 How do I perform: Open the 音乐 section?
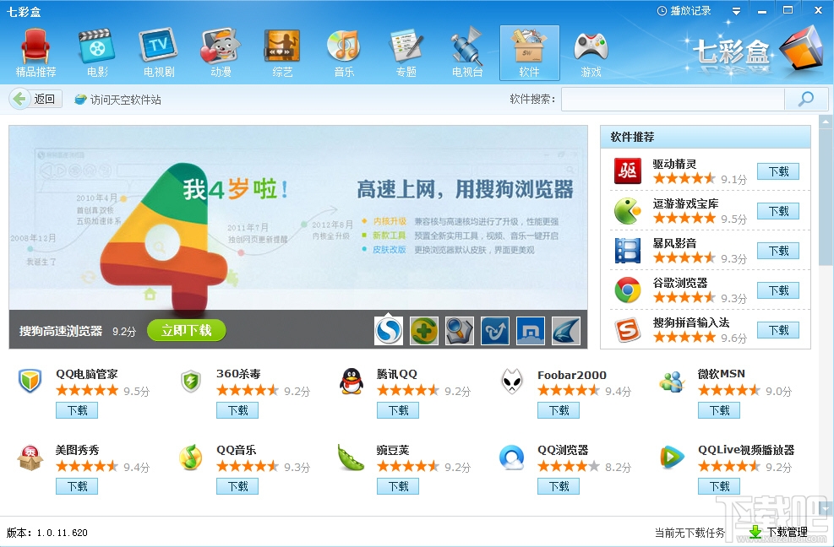(x=344, y=53)
